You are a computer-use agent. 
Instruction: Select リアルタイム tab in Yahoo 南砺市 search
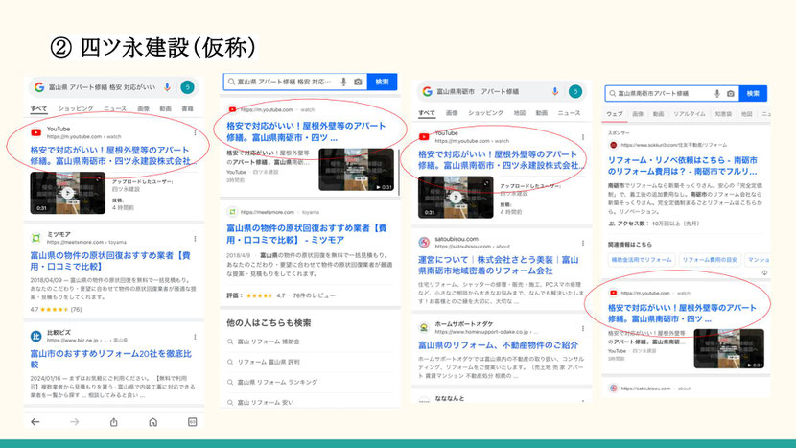coord(689,114)
